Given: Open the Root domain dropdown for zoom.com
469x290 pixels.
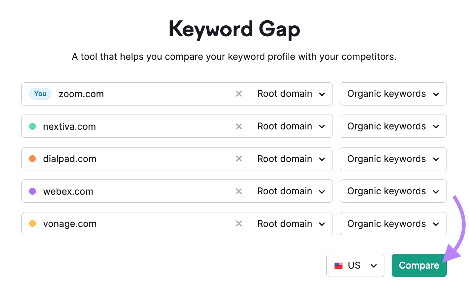Looking at the screenshot, I should pyautogui.click(x=291, y=94).
